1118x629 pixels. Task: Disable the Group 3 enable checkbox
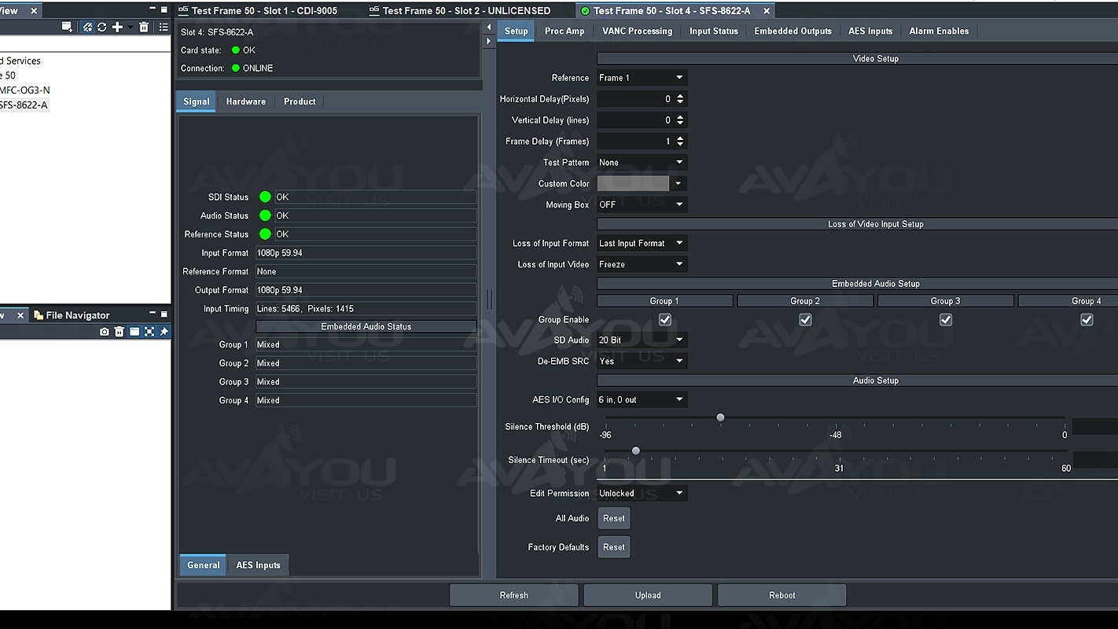[946, 320]
